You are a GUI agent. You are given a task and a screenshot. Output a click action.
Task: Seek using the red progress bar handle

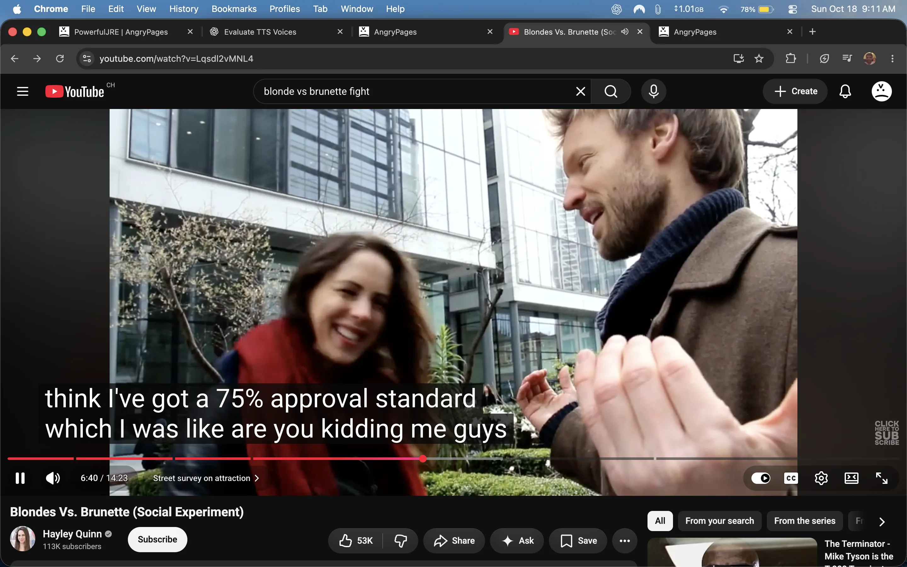click(423, 458)
